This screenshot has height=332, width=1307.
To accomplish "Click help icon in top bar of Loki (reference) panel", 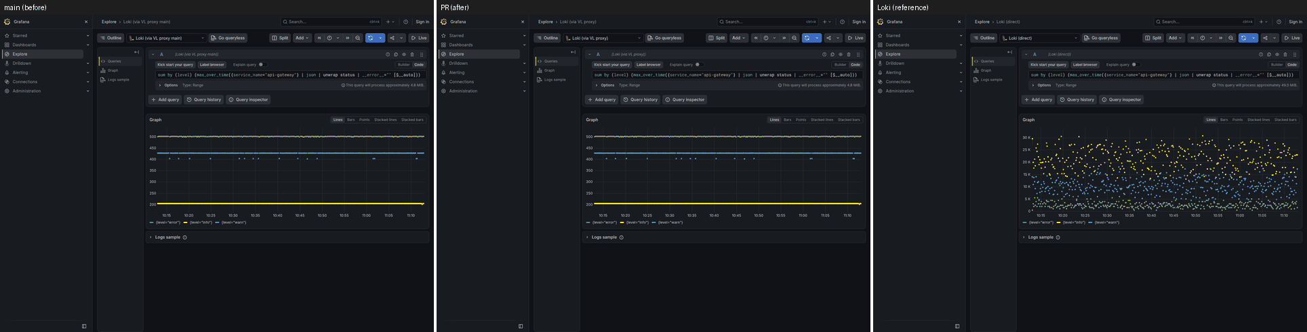I will 1279,22.
